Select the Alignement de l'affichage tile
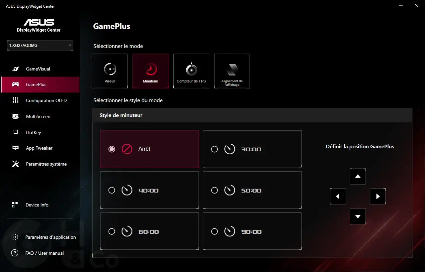This screenshot has height=272, width=425. pos(232,71)
